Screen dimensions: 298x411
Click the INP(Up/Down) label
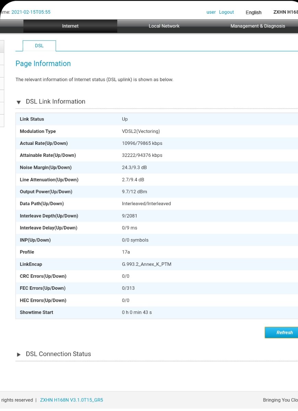point(35,240)
